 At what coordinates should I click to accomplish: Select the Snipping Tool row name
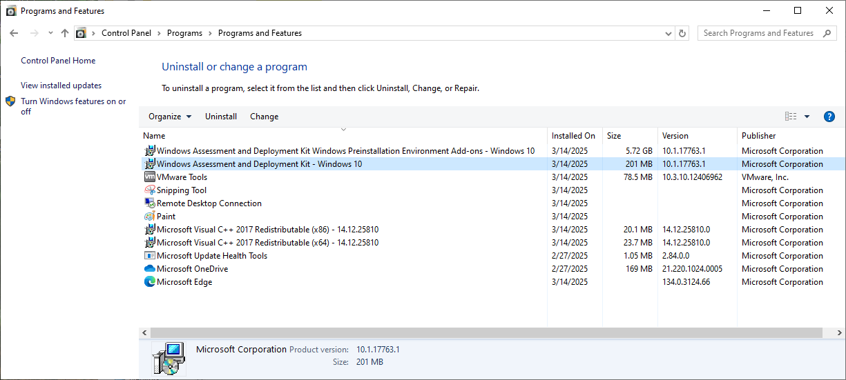[182, 190]
